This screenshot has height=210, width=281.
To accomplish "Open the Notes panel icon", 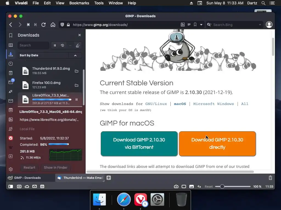I will click(x=11, y=73).
